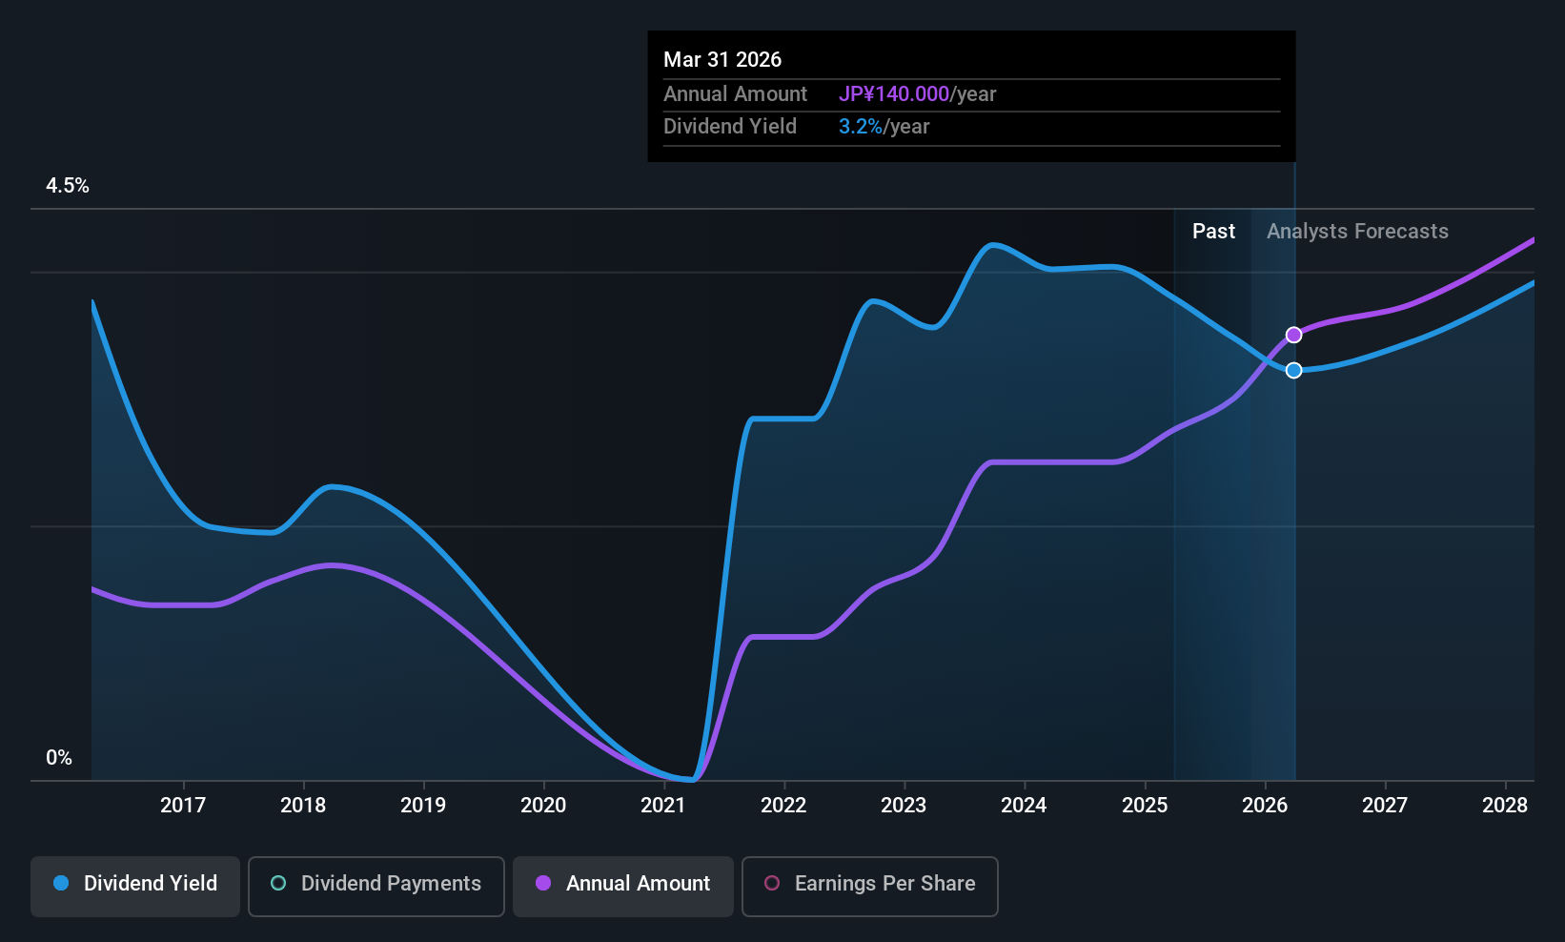
Task: Toggle visibility of the Dividend Yield series
Action: click(134, 885)
